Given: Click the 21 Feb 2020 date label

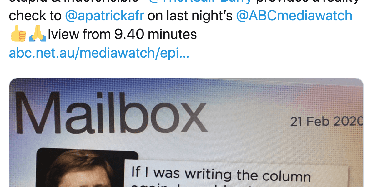Looking at the screenshot, I should (x=327, y=122).
